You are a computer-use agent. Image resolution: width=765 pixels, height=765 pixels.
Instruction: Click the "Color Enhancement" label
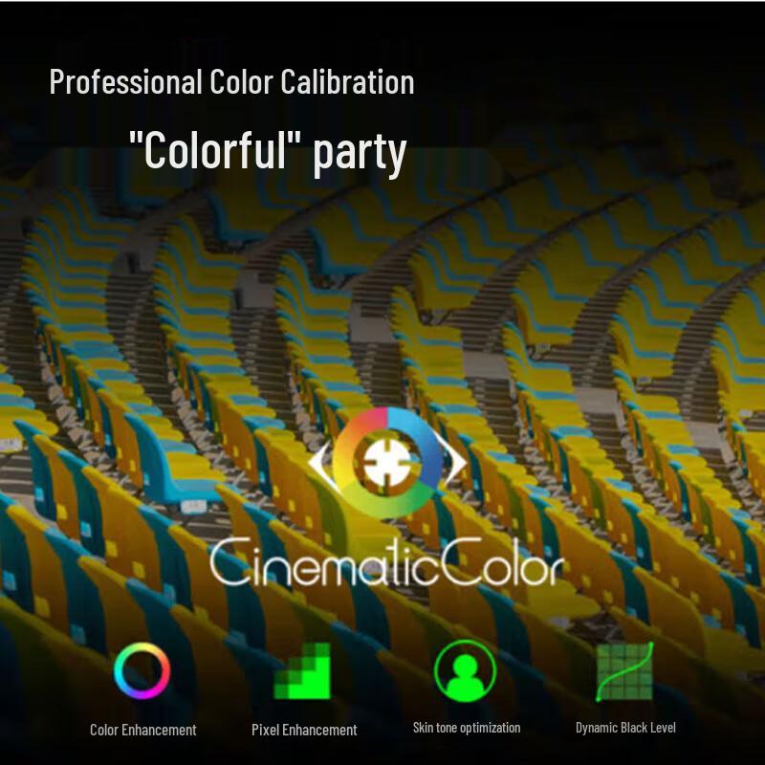142,730
